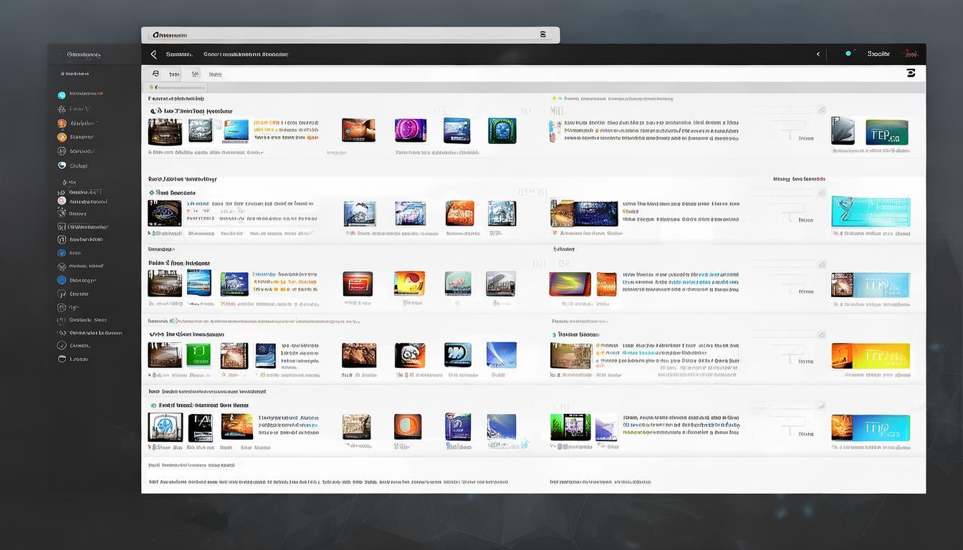Open the wide cyan banner thumbnail at right
This screenshot has height=550, width=963.
pos(871,212)
